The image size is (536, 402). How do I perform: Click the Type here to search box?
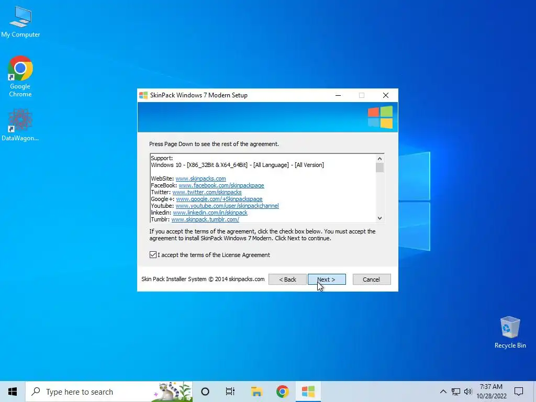coord(109,392)
